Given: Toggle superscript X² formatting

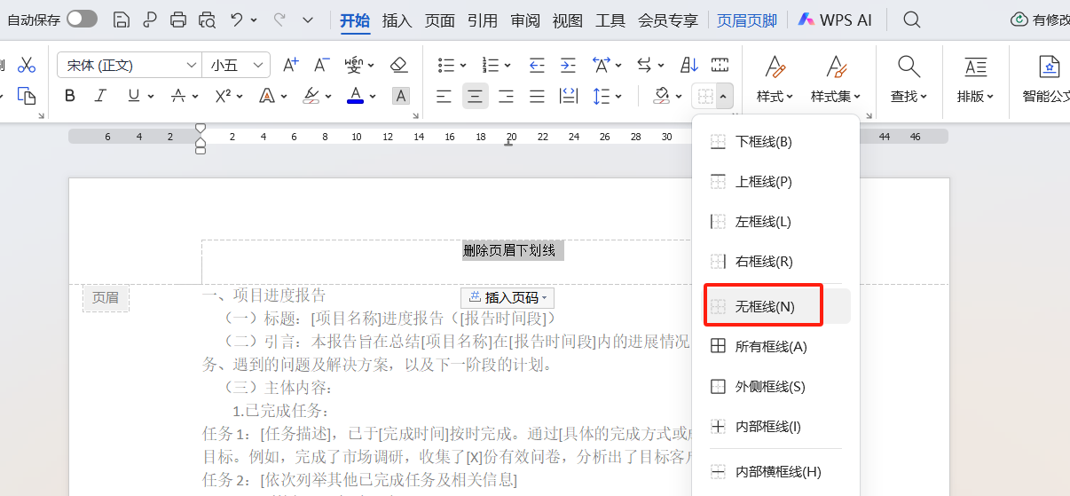Looking at the screenshot, I should 223,96.
